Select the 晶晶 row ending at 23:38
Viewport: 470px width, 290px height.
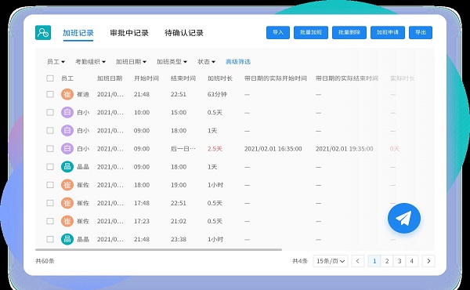pyautogui.click(x=50, y=239)
